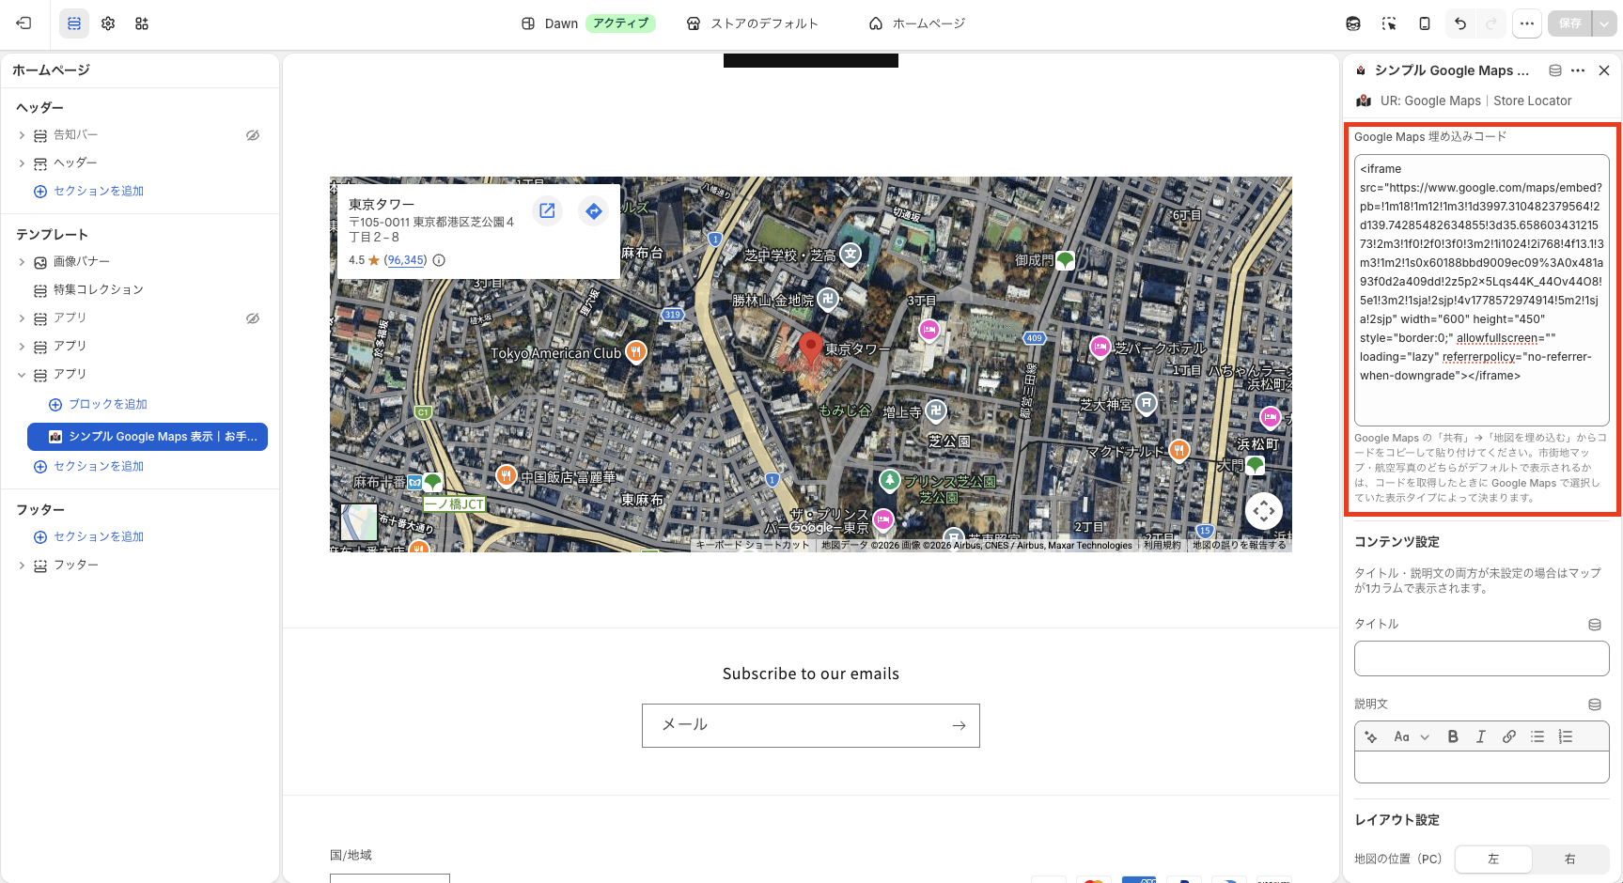Image resolution: width=1623 pixels, height=883 pixels.
Task: Click the 保存 button
Action: (1570, 23)
